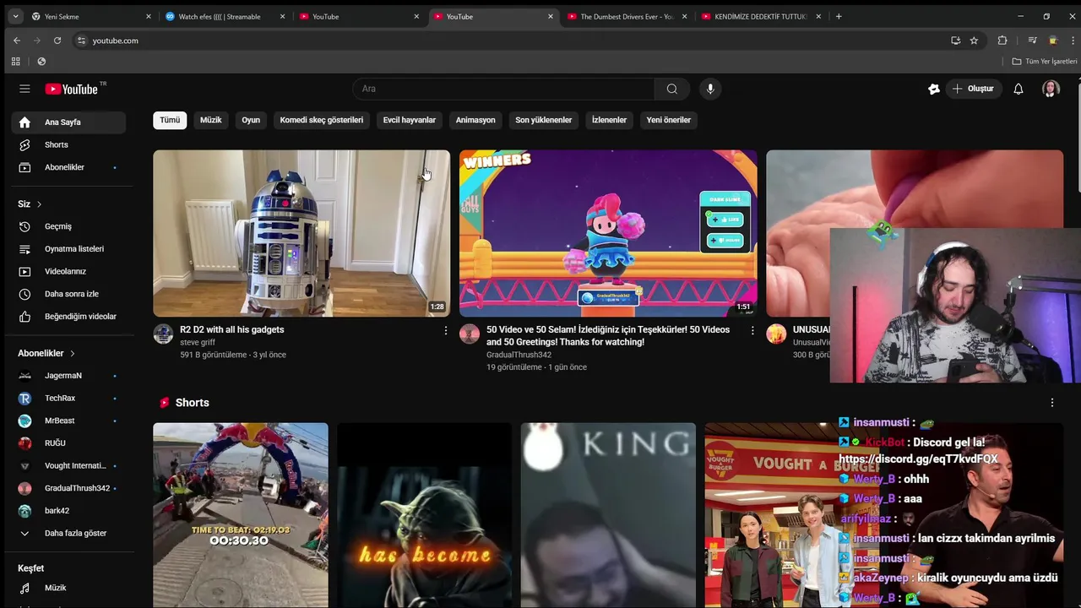The image size is (1081, 608).
Task: Open TechRax subscription channel
Action: pyautogui.click(x=68, y=399)
